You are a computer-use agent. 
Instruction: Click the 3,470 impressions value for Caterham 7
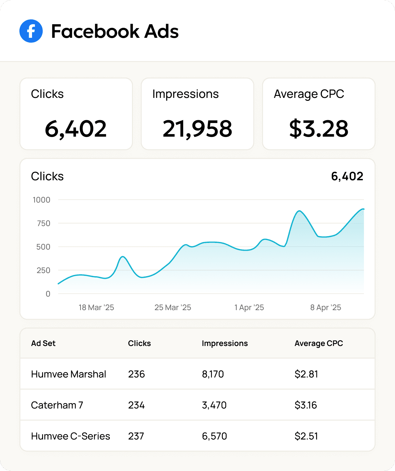(214, 405)
